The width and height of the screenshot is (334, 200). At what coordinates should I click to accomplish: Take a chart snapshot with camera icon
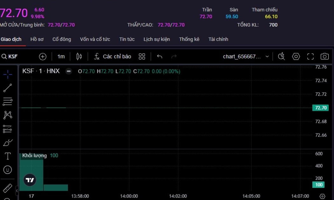tap(324, 57)
